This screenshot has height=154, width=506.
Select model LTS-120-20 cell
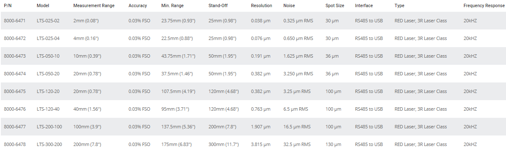coord(48,91)
